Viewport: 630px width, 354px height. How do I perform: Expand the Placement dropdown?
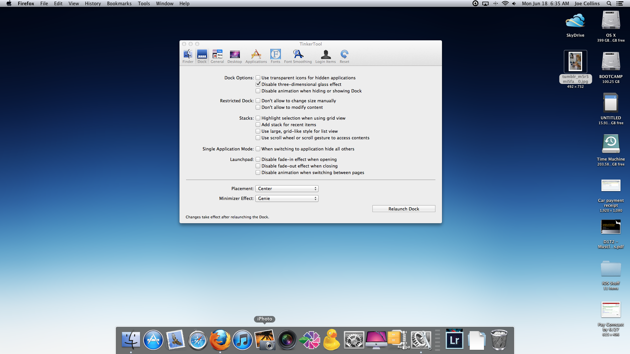click(287, 188)
